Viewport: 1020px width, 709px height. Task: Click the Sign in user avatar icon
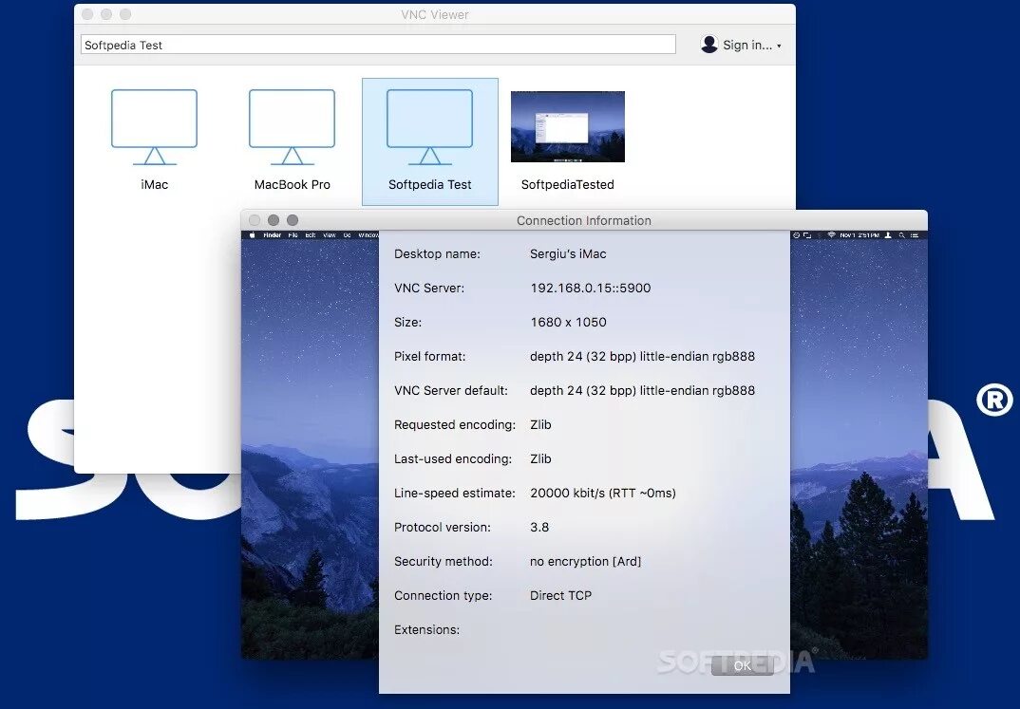coord(709,45)
